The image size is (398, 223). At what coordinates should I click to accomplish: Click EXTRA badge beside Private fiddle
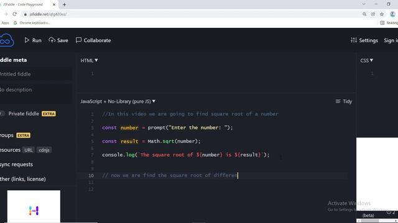click(x=49, y=114)
